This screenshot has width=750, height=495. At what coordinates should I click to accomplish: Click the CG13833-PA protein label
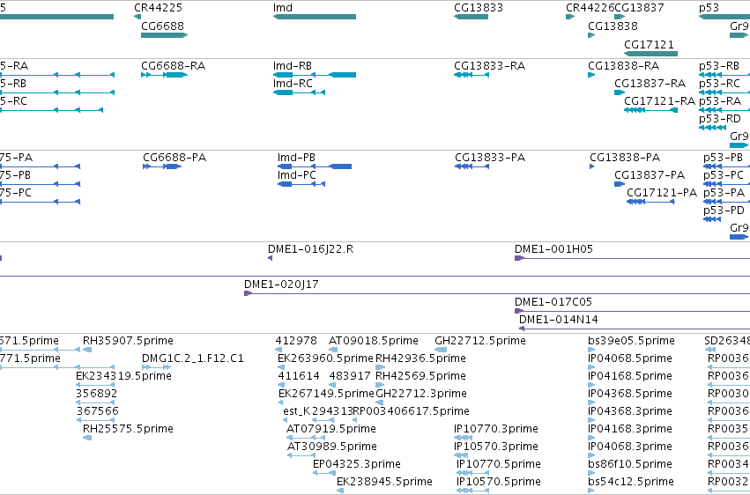490,157
